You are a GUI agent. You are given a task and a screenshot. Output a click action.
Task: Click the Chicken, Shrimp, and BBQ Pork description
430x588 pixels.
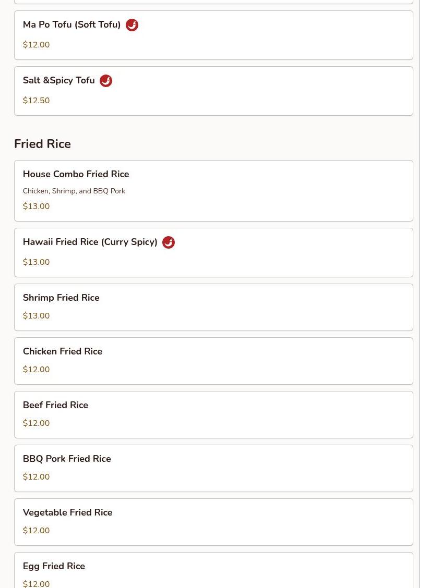74,191
